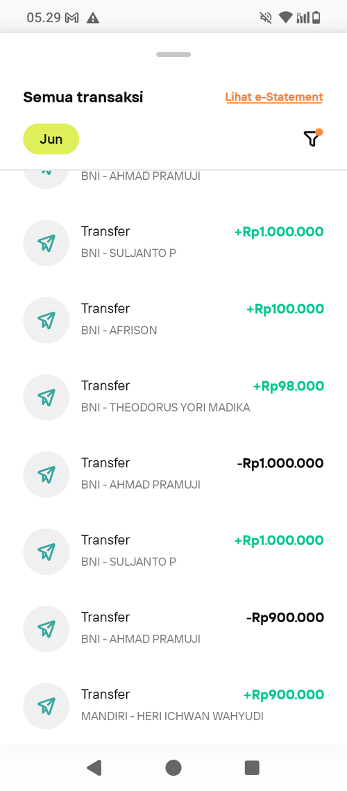Open the +Rp98.000 transfer from THEODORUS YORI MADIKA
Screen dimensions: 347x791
(173, 397)
